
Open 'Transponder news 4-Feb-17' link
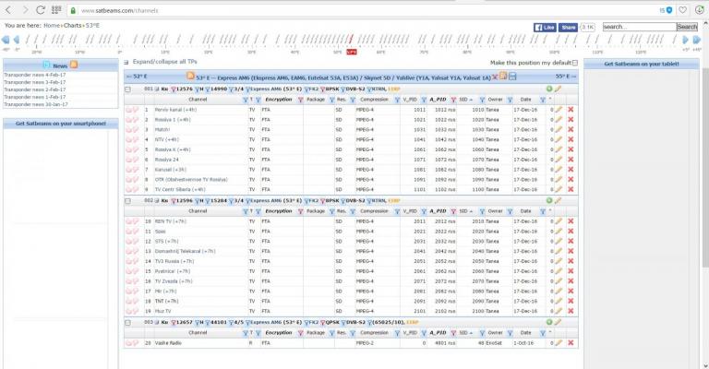[33, 75]
